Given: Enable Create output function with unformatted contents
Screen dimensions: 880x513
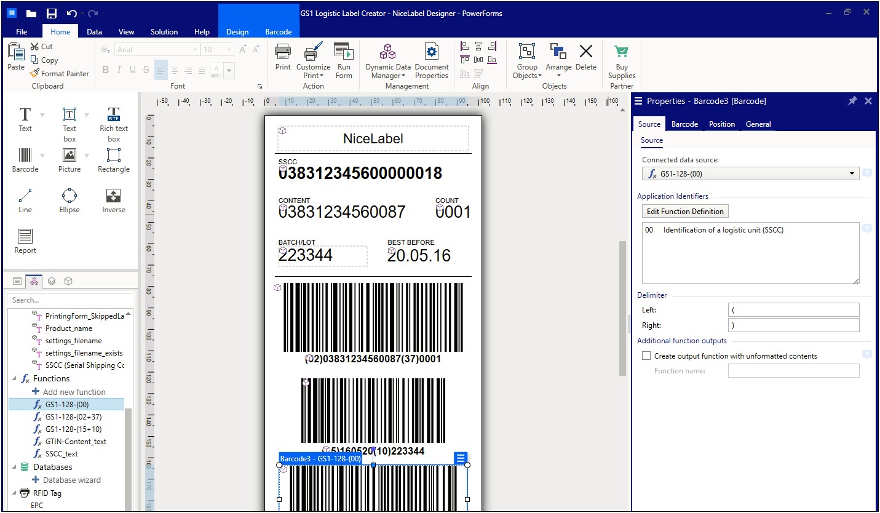Looking at the screenshot, I should pyautogui.click(x=646, y=356).
